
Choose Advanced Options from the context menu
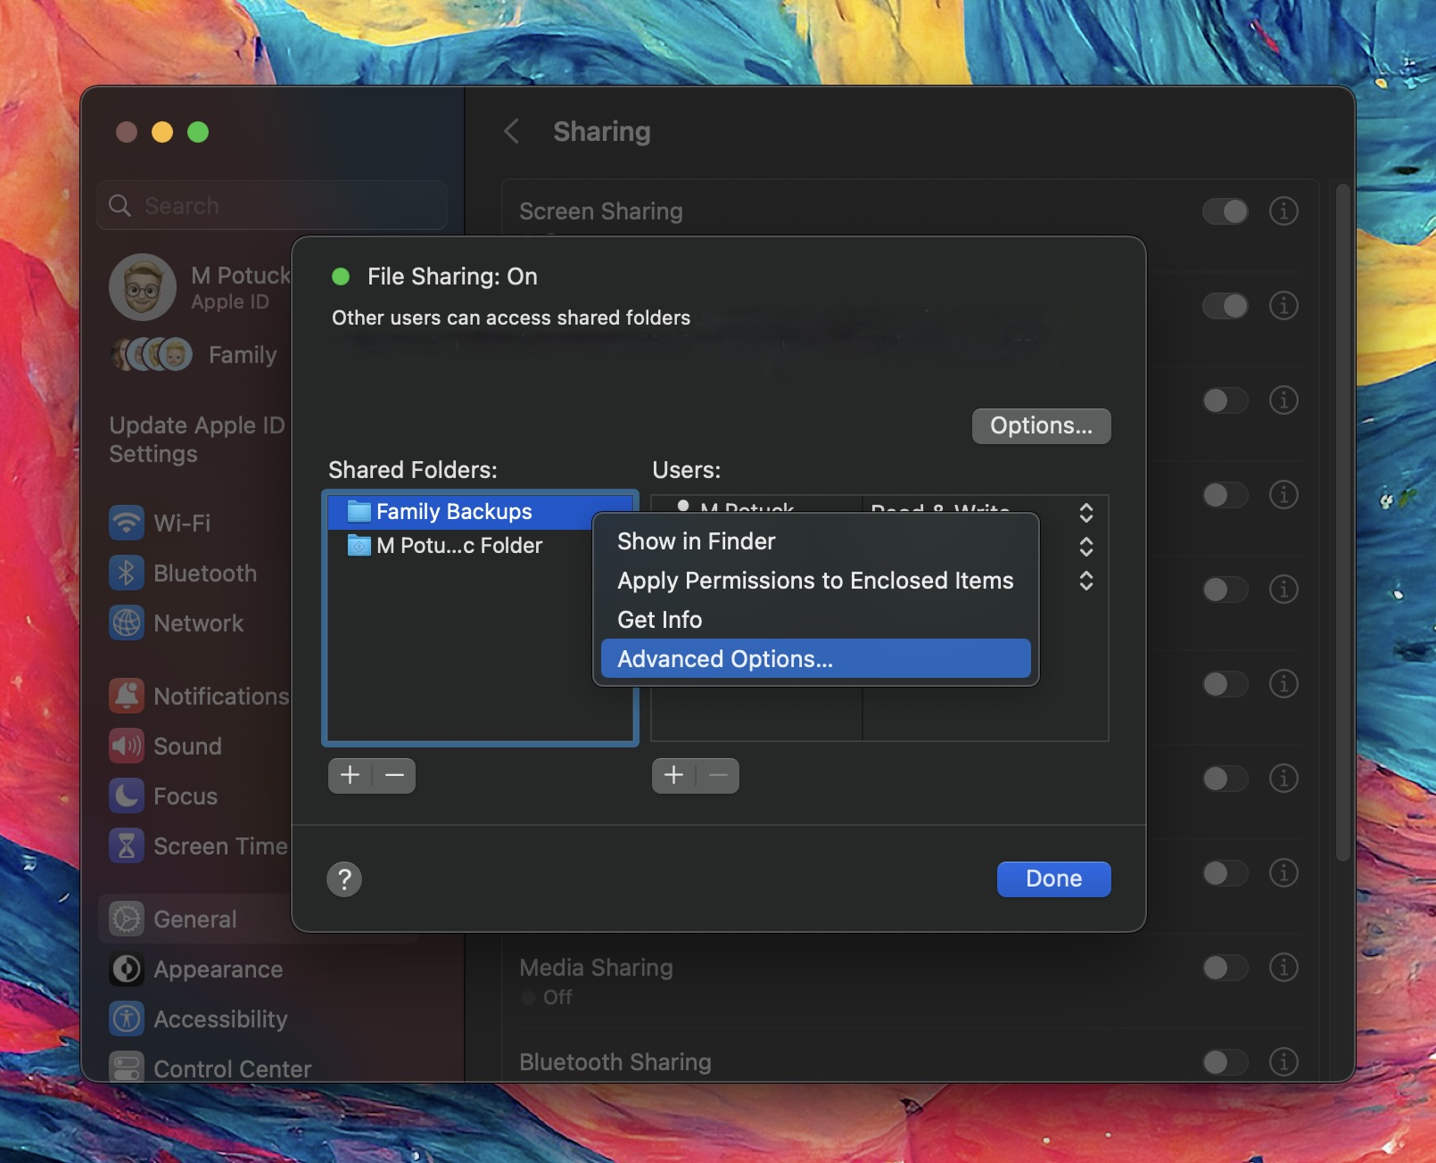point(723,658)
